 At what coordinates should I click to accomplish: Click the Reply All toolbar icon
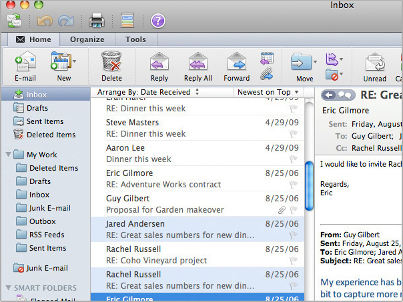[197, 63]
